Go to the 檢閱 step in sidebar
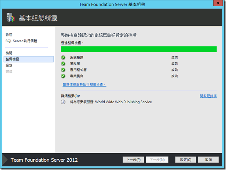Image resolution: width=226 pixels, height=170 pixels. tap(9, 53)
